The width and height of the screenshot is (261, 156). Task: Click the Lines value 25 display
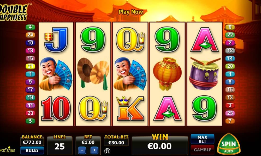click(60, 146)
